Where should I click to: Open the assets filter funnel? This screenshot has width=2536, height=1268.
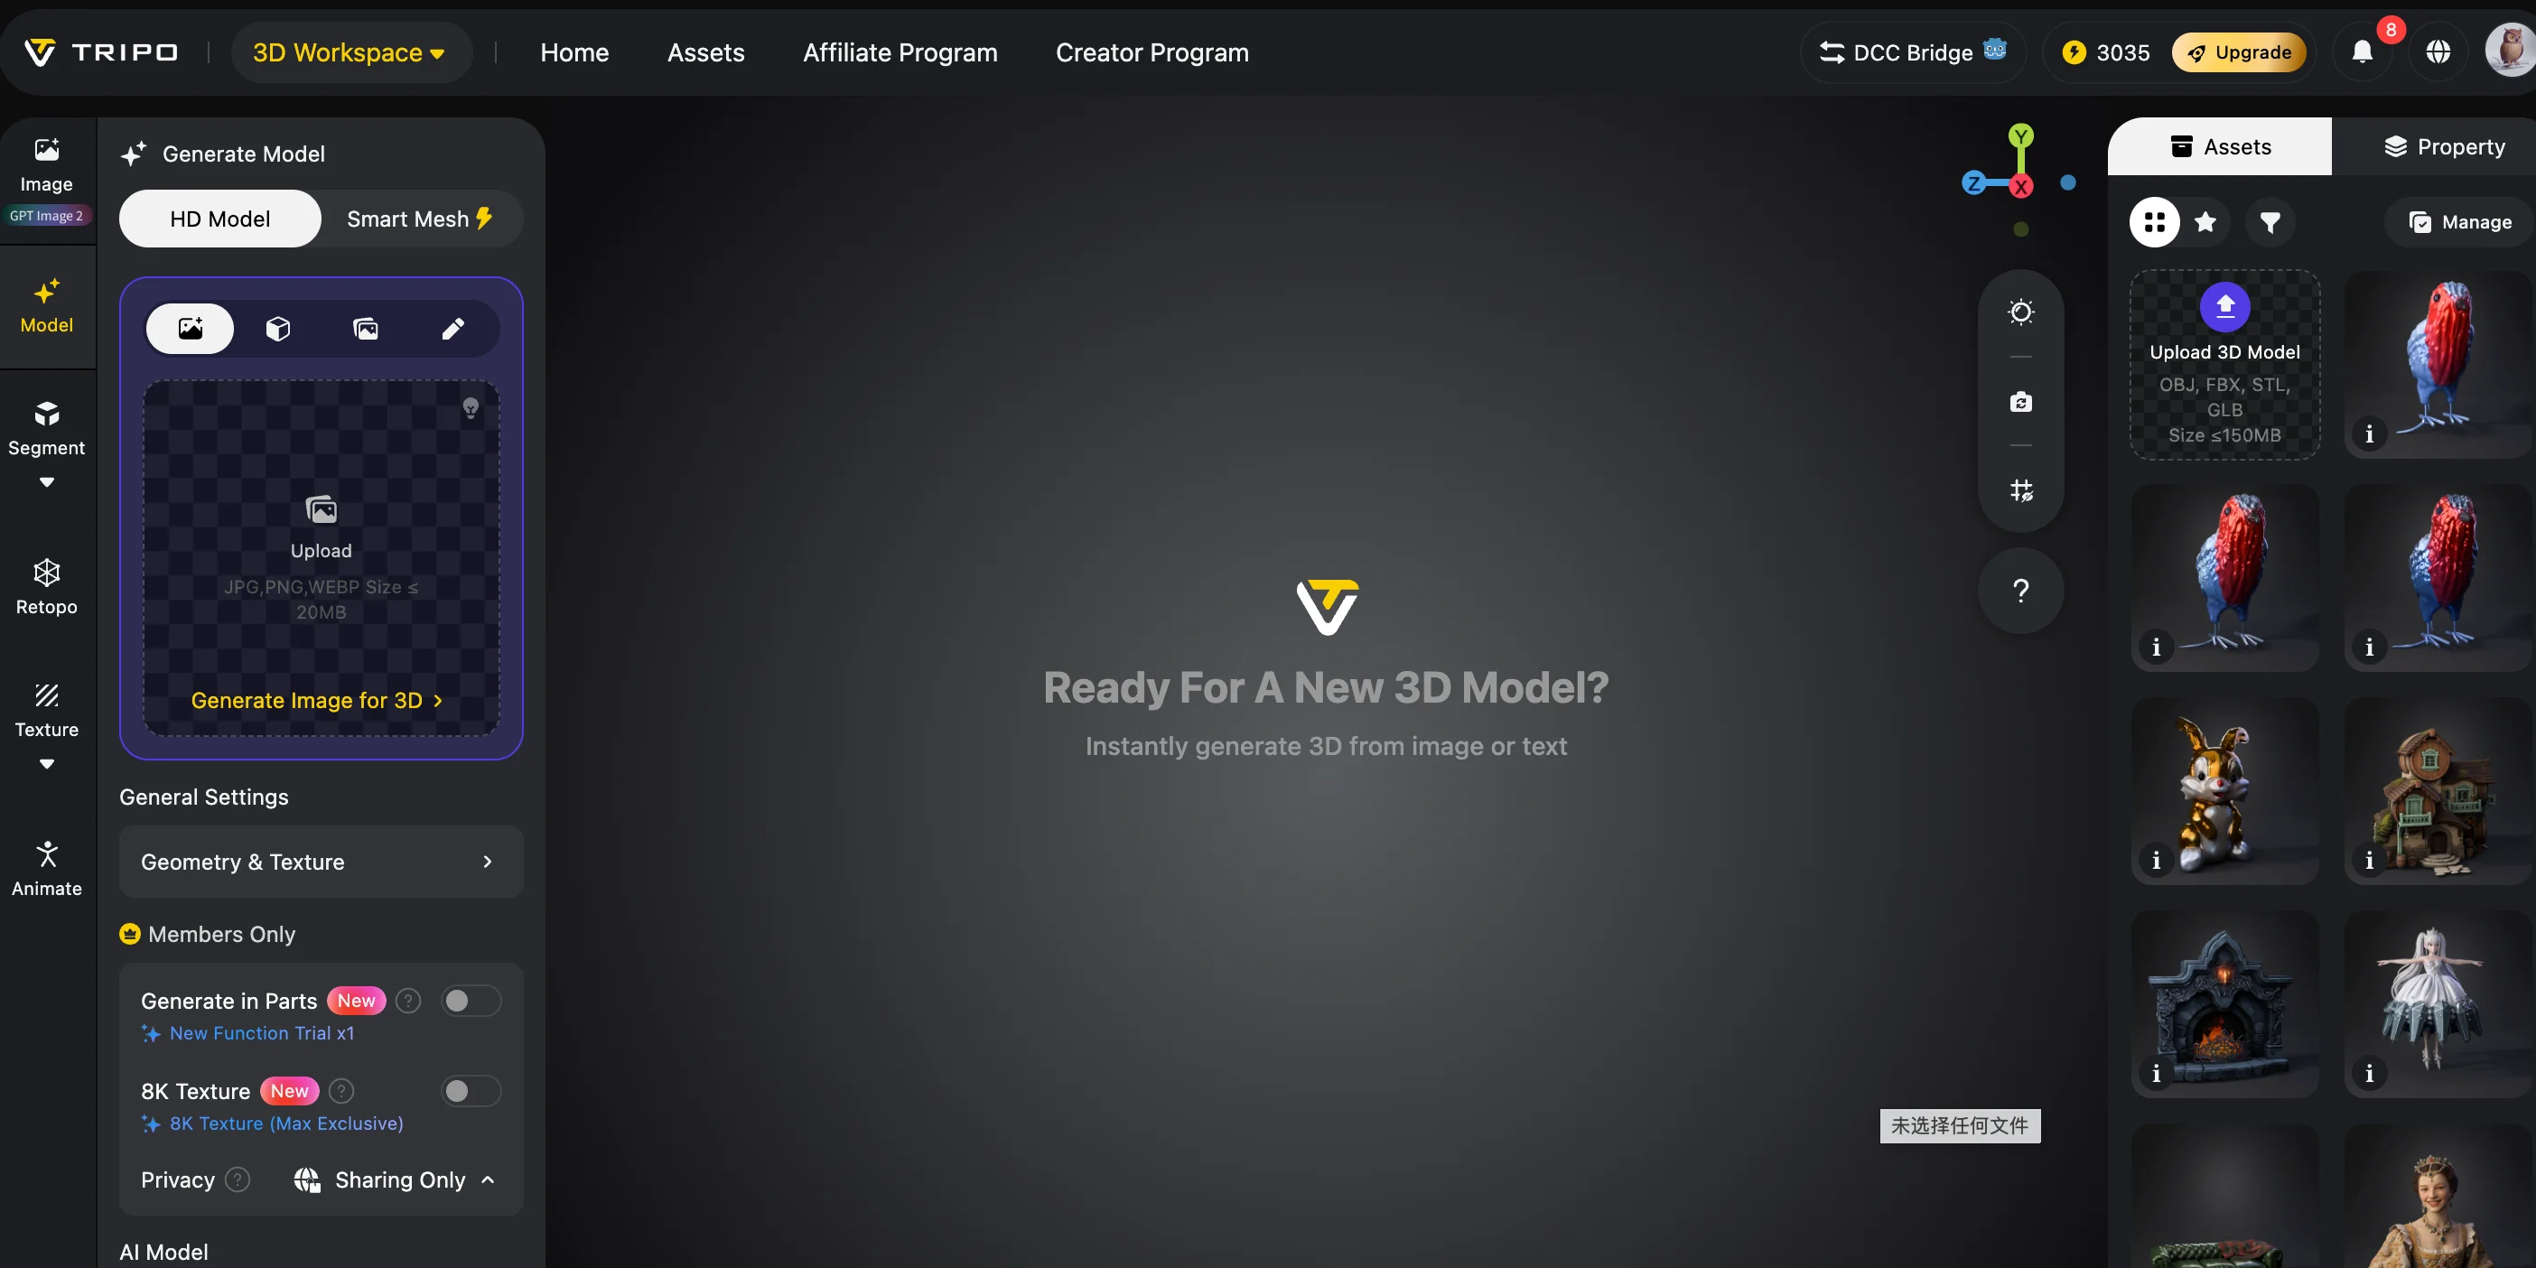[2270, 222]
